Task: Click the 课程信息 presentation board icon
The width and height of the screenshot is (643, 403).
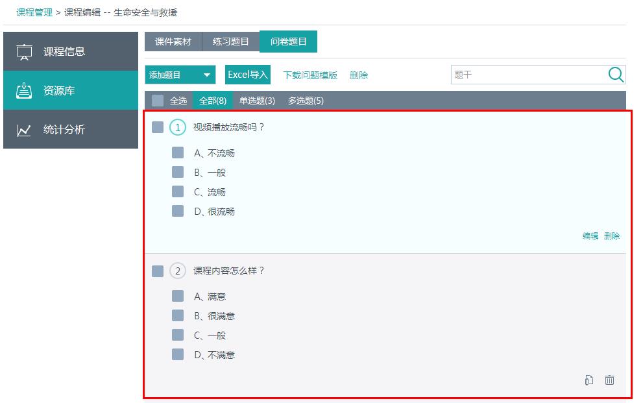Action: pos(24,52)
